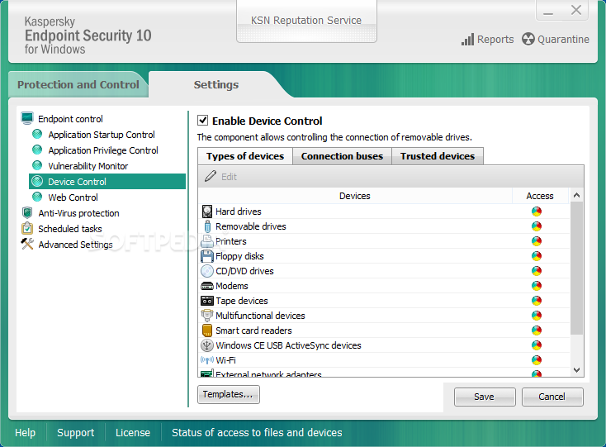Click the Modems device icon
This screenshot has width=606, height=447.
(x=207, y=286)
